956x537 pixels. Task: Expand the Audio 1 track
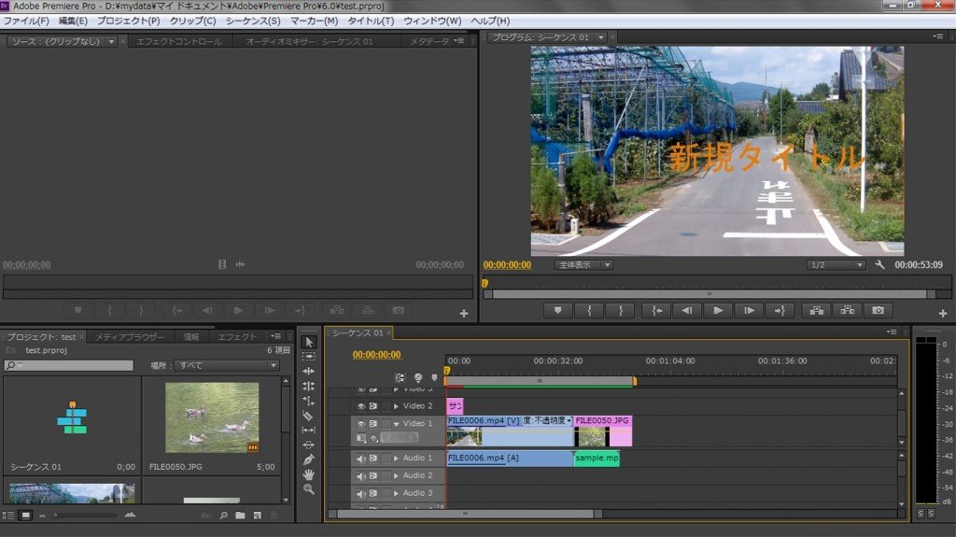pos(396,459)
